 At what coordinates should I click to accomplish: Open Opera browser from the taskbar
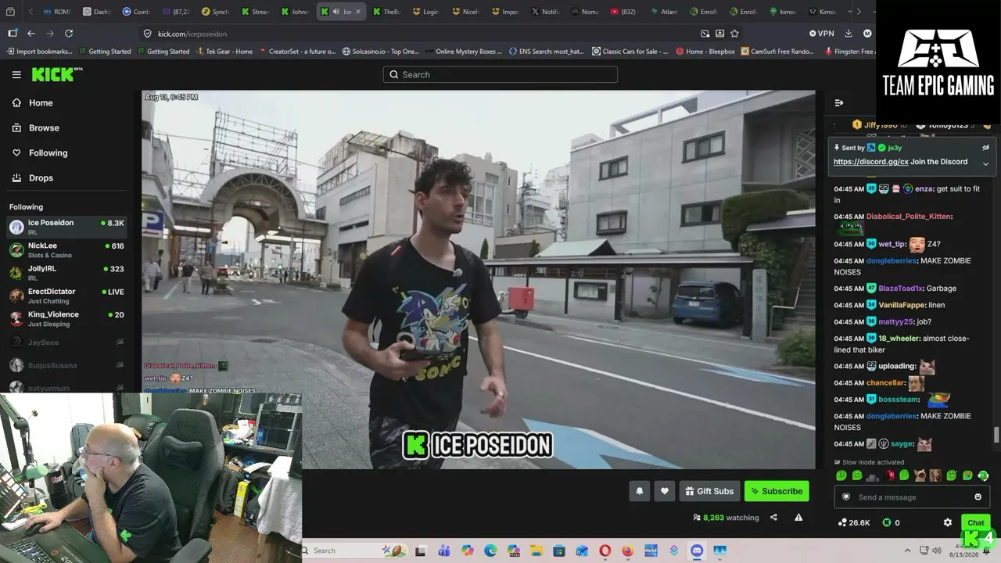click(605, 550)
